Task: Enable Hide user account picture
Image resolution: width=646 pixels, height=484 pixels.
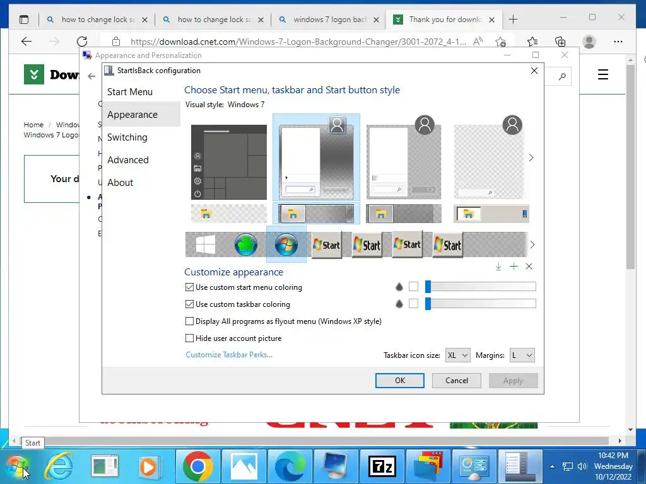Action: pyautogui.click(x=189, y=338)
